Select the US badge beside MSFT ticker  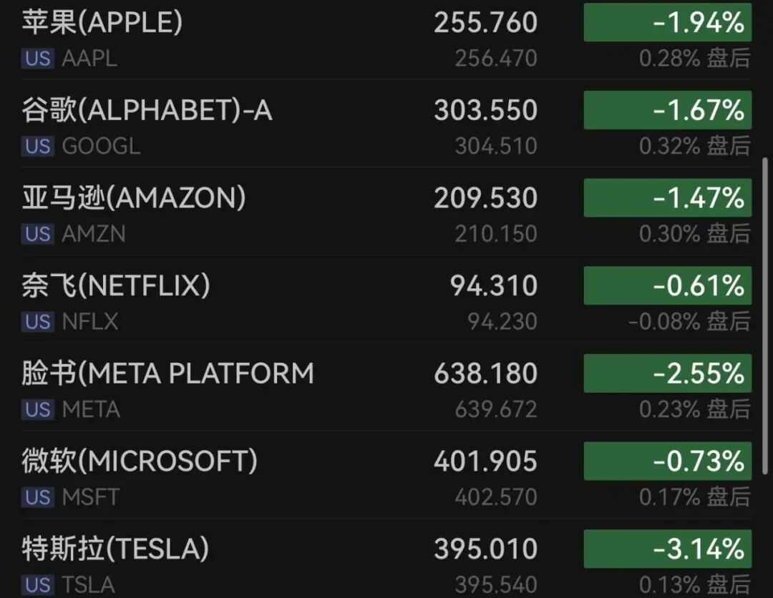tap(37, 497)
